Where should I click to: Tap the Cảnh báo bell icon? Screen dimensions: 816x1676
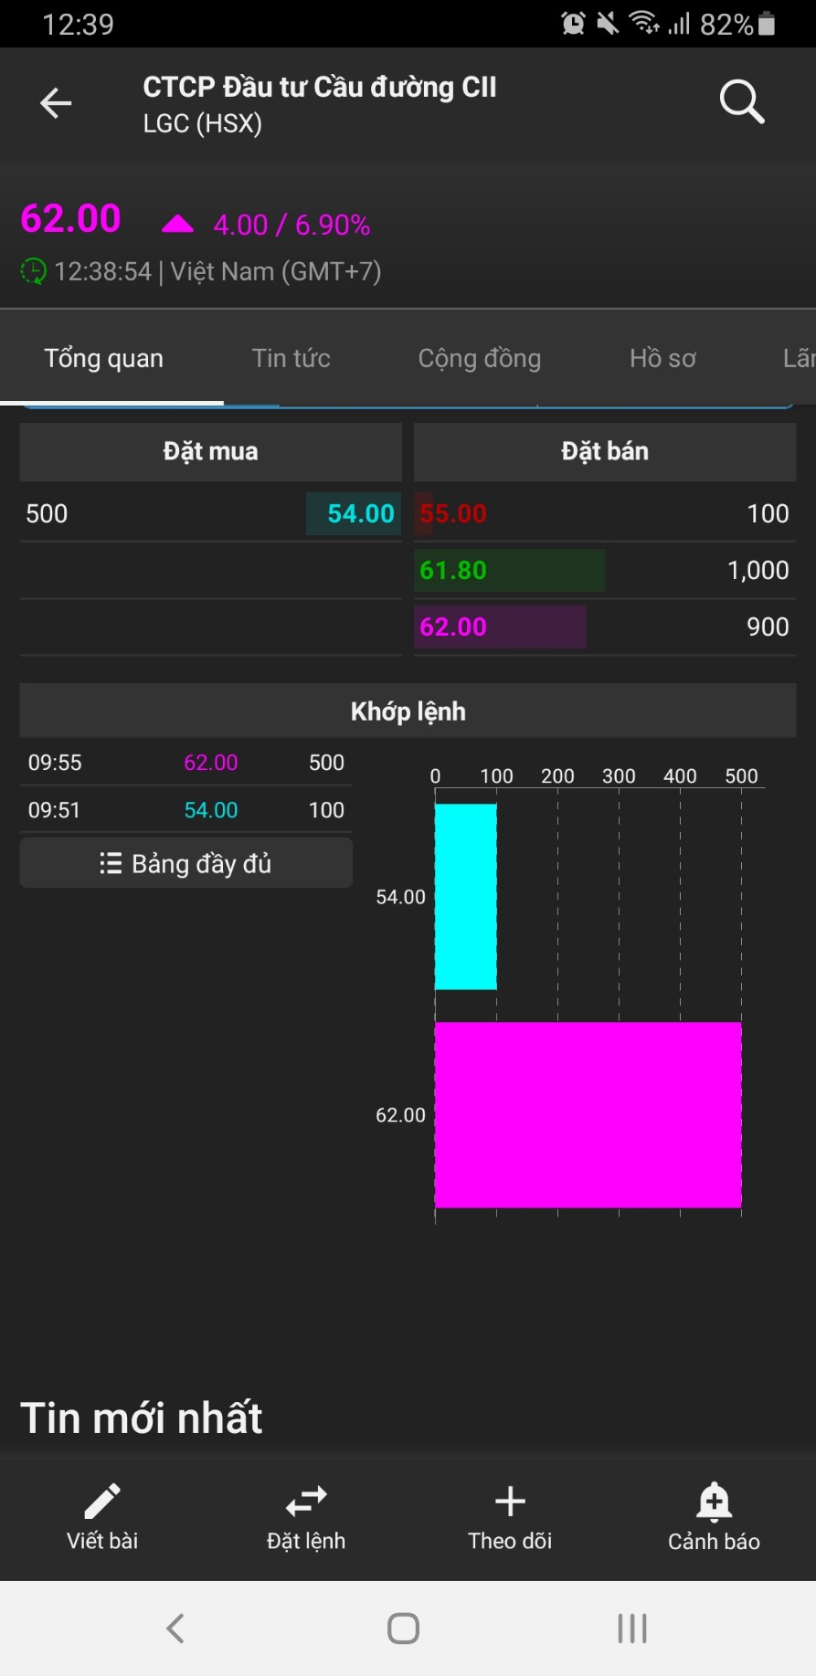click(x=714, y=1502)
